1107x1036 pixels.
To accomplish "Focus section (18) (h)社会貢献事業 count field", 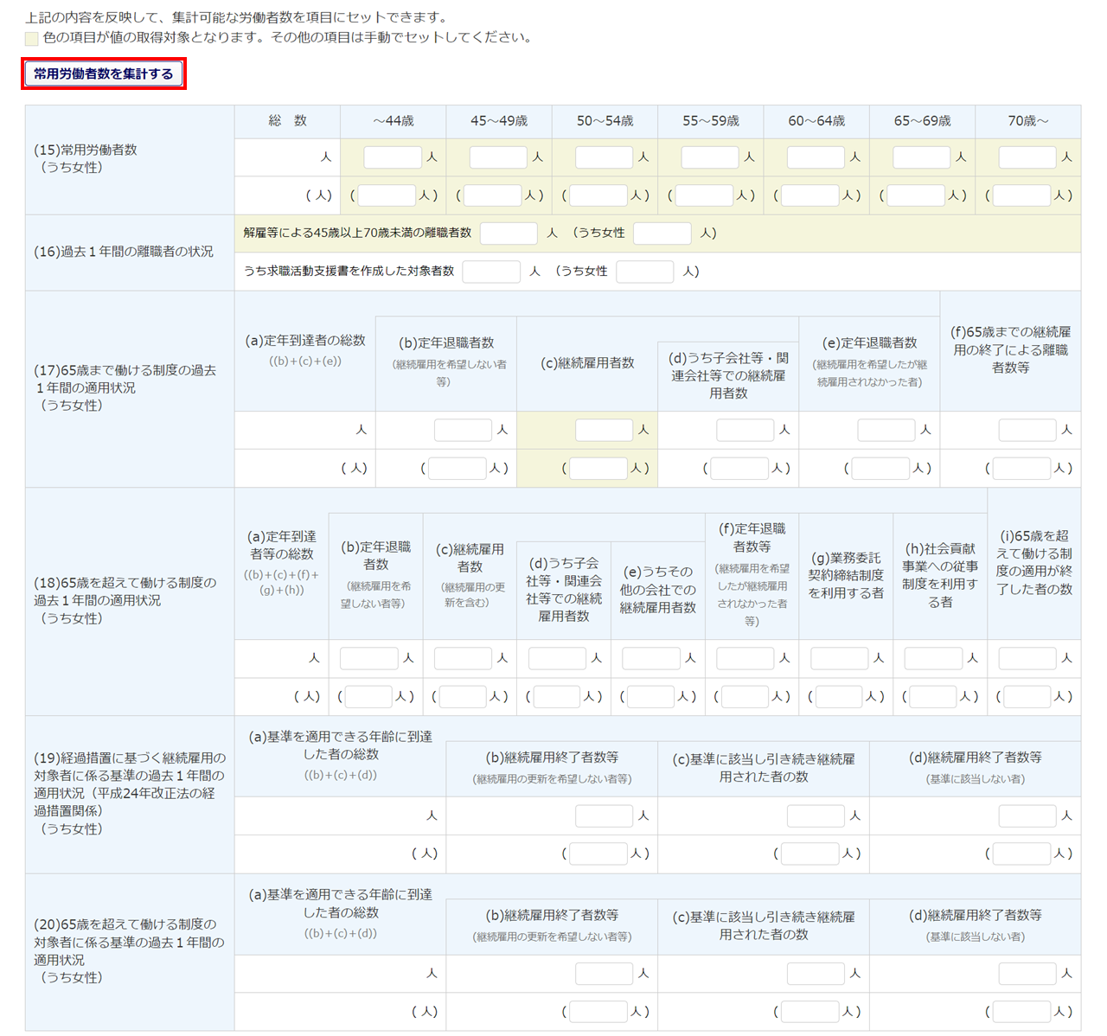I will point(933,659).
